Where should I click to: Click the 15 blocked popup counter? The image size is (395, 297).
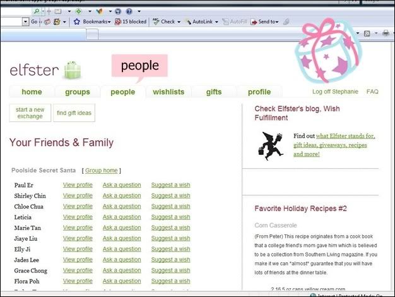134,21
